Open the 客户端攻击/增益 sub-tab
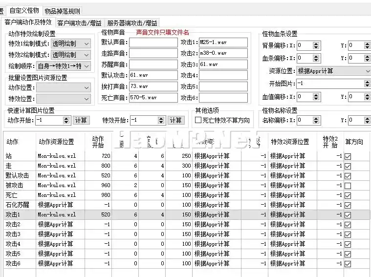The width and height of the screenshot is (371, 277). (x=79, y=23)
